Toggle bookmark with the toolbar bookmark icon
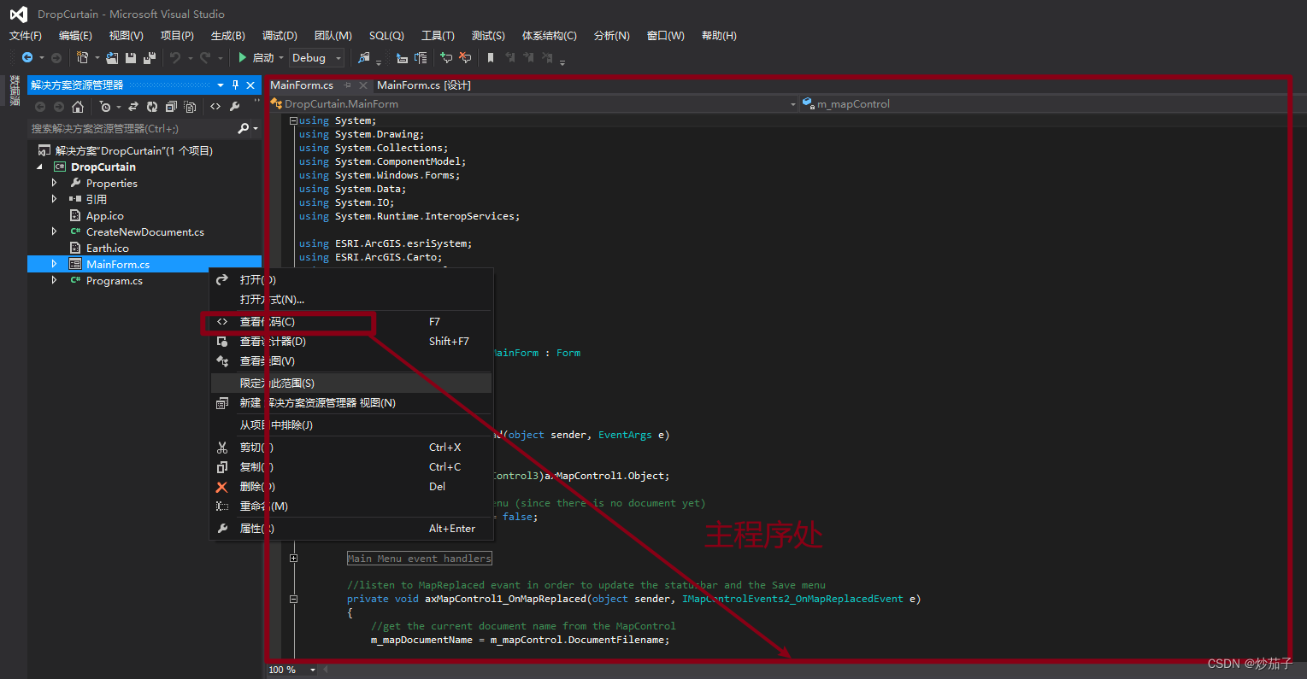 [491, 57]
